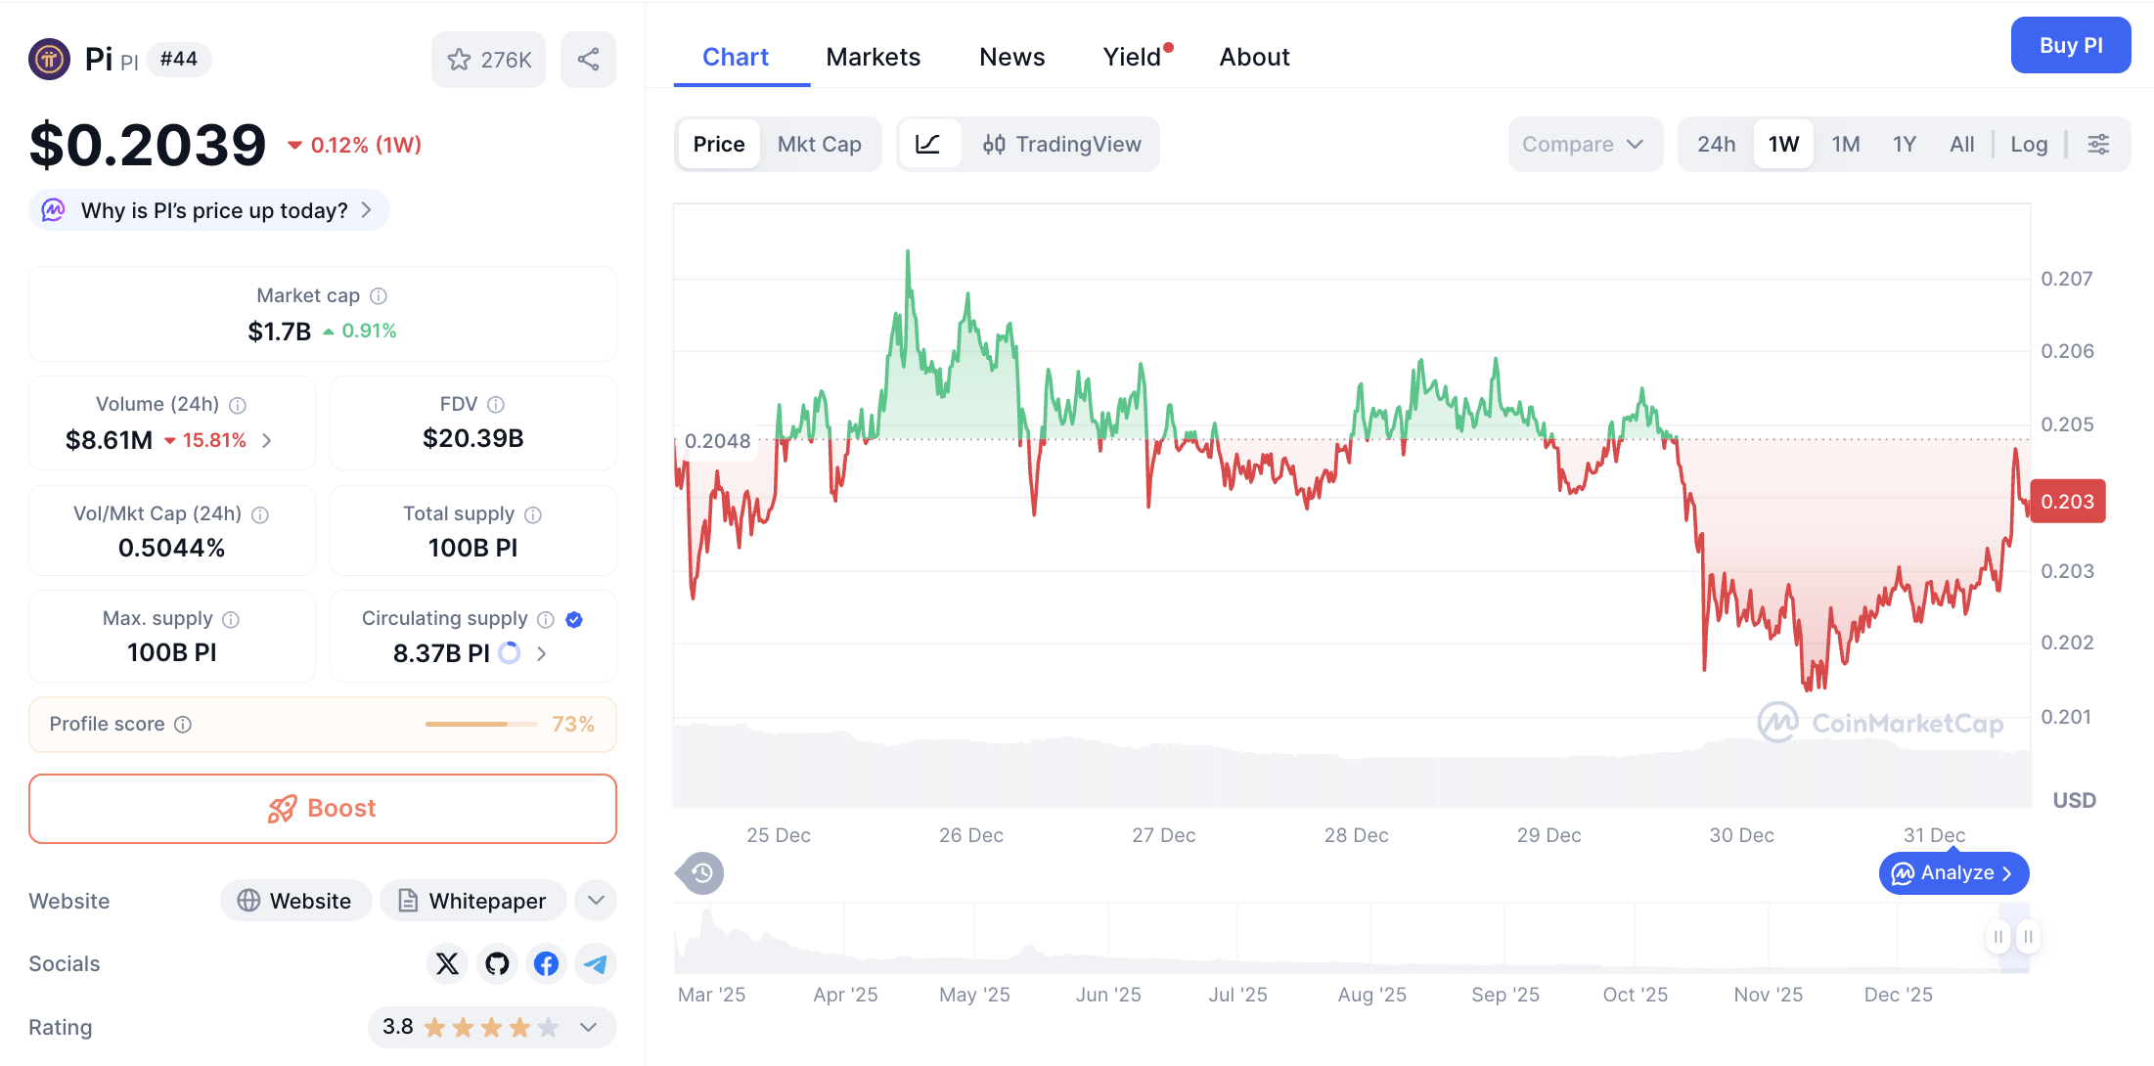The image size is (2154, 1066).
Task: Open the share icon next to watchlist
Action: [x=588, y=59]
